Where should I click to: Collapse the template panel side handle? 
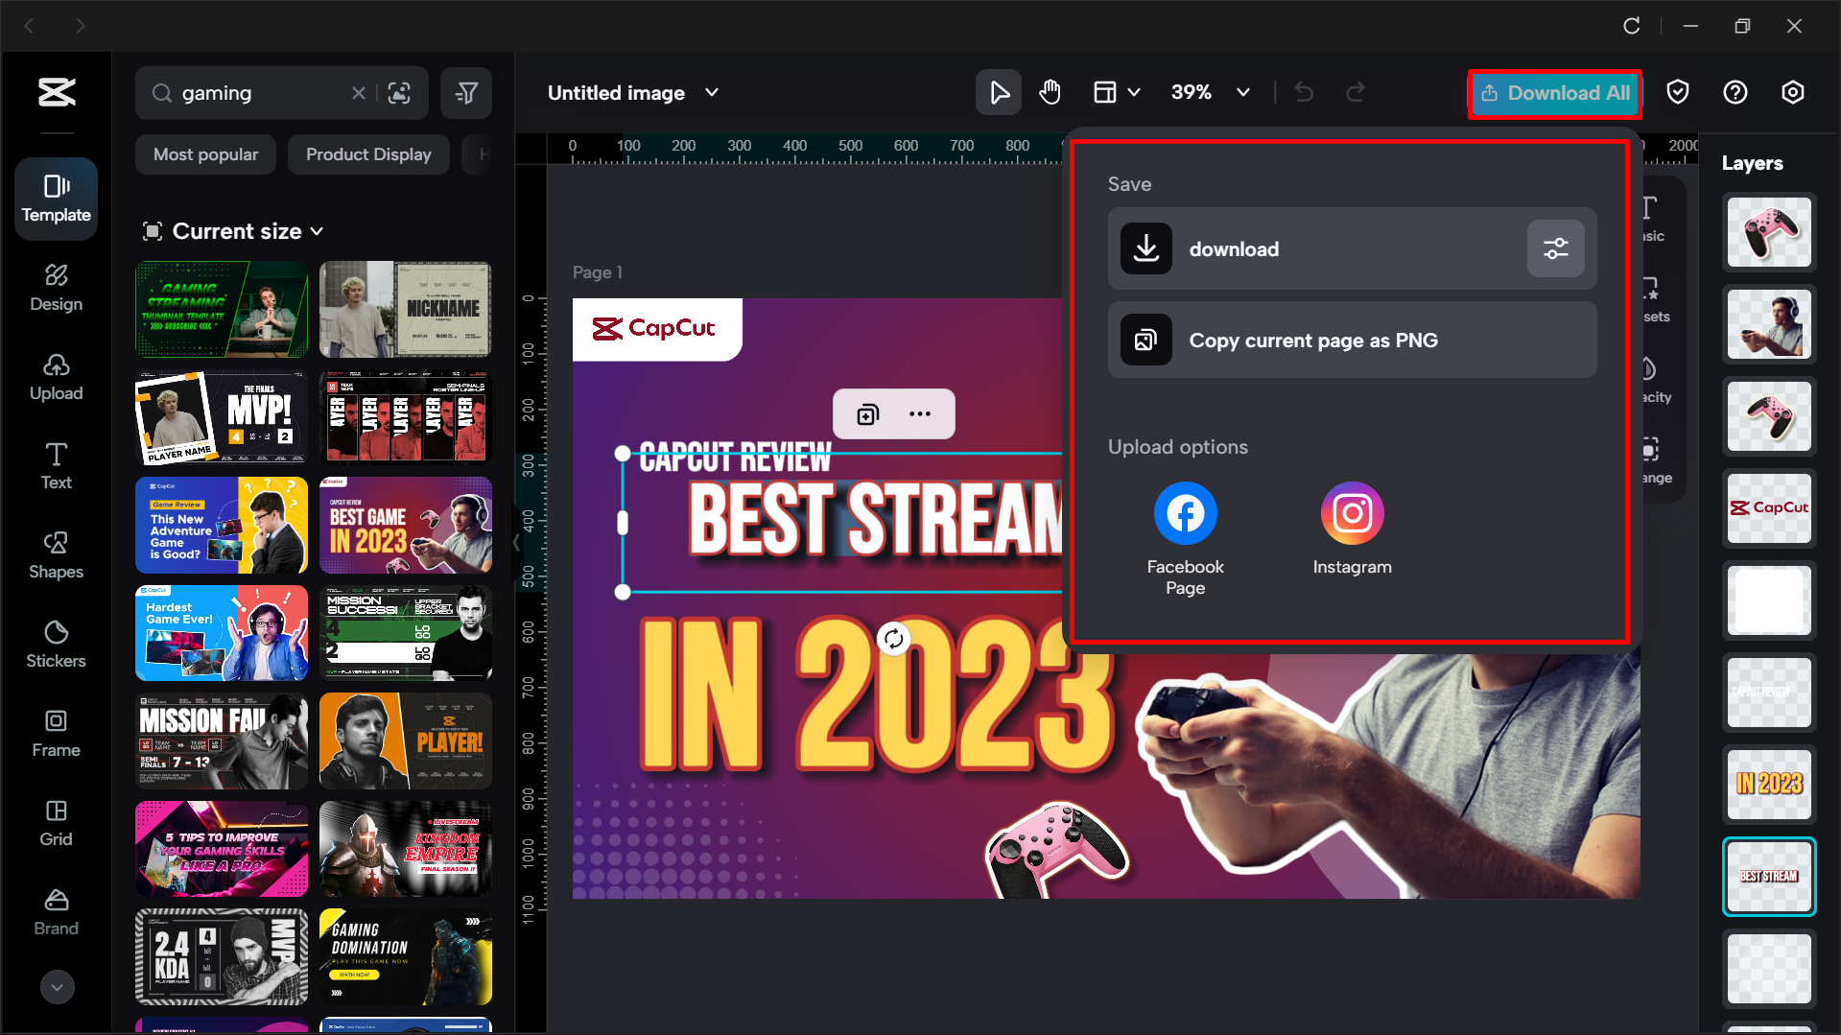pyautogui.click(x=517, y=543)
